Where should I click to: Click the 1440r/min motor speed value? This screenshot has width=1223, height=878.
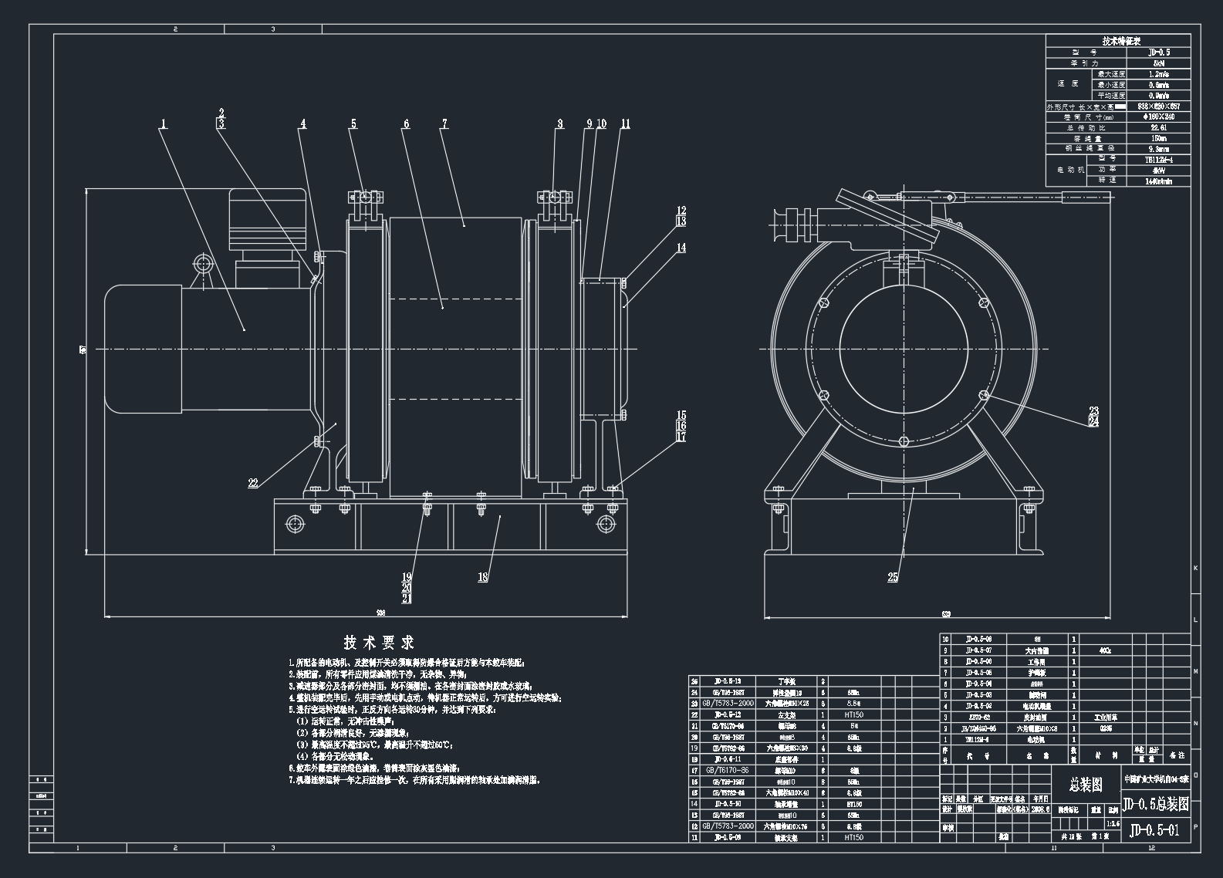click(1159, 181)
